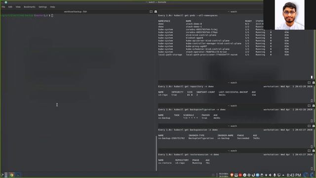Click the watch title above repository pane
Image resolution: width=316 pixels, height=178 pixels.
coord(233,83)
